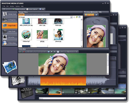Open the Help menu
Image resolution: width=129 pixels, height=103 pixels.
pyautogui.click(x=22, y=6)
